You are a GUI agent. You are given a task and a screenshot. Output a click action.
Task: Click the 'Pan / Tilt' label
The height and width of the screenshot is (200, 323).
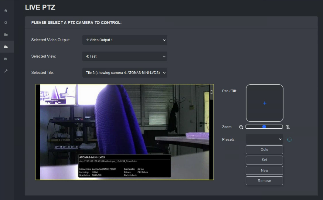coord(229,91)
